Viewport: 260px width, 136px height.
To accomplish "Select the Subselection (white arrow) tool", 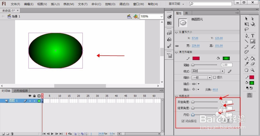I will (x=252, y=19).
